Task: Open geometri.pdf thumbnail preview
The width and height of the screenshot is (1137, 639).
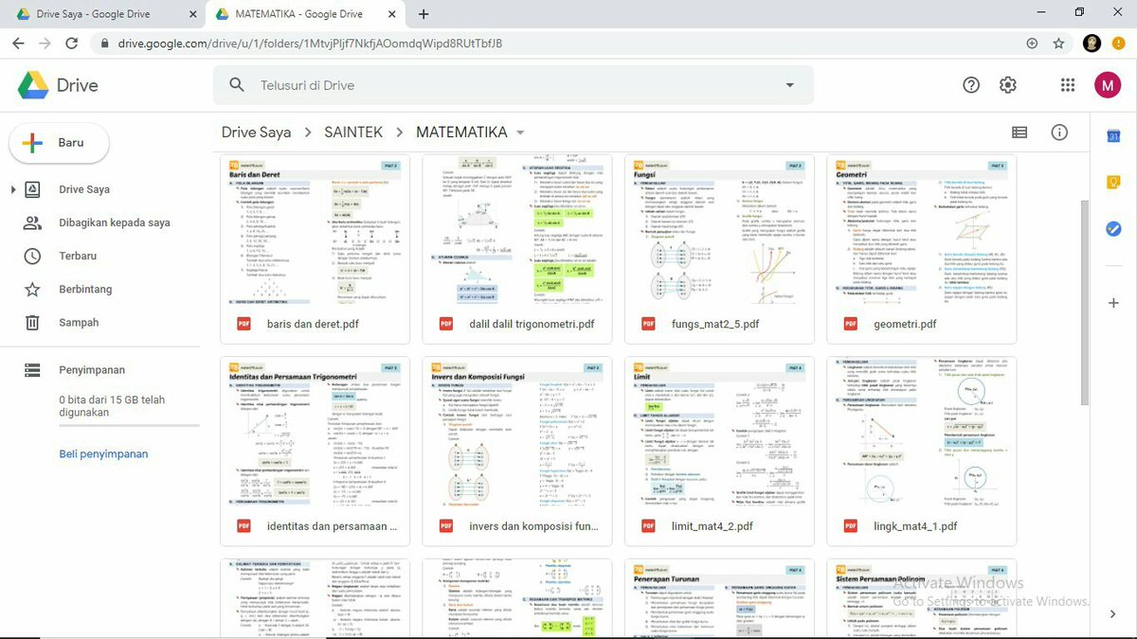Action: point(922,230)
